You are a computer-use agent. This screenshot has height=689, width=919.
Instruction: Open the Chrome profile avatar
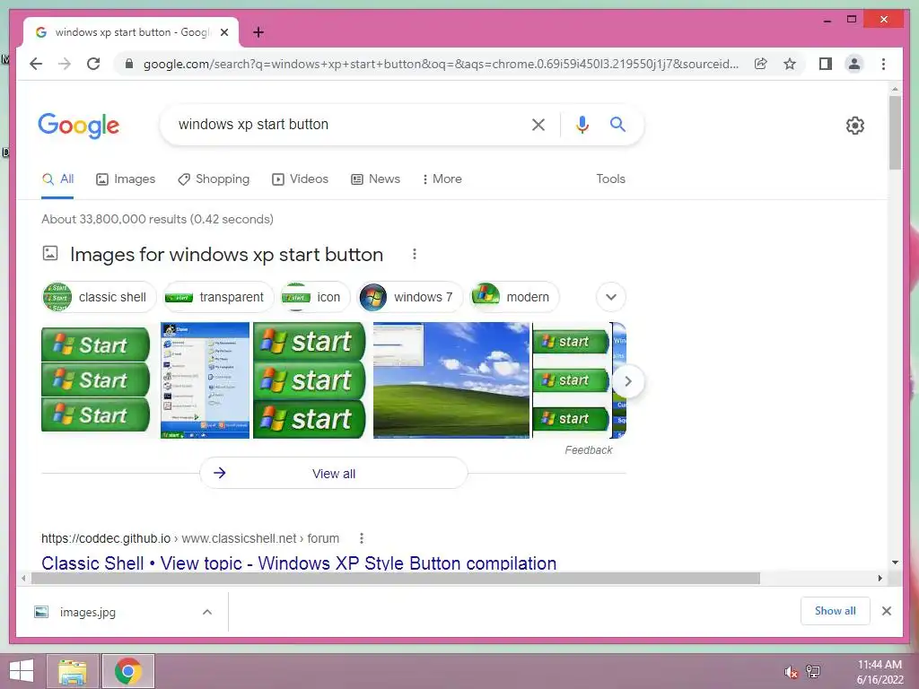[x=854, y=64]
